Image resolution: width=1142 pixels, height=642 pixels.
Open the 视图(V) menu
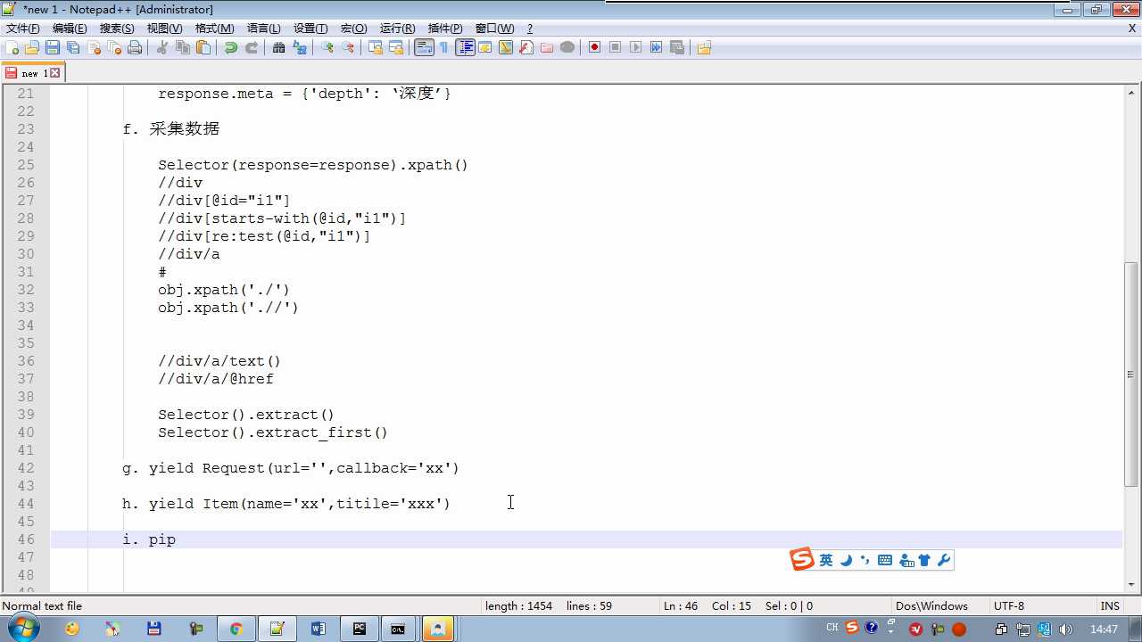pyautogui.click(x=164, y=29)
